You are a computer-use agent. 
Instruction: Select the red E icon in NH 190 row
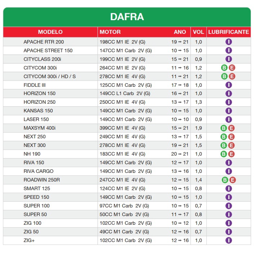coord(232,154)
